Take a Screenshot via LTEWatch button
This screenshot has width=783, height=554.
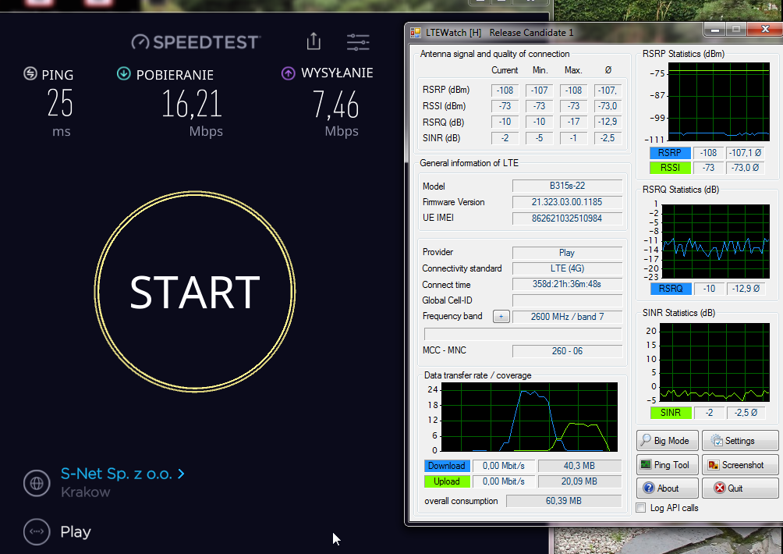click(739, 464)
